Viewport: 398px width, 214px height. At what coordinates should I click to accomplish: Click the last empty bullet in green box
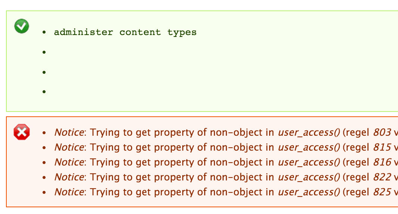pos(44,91)
